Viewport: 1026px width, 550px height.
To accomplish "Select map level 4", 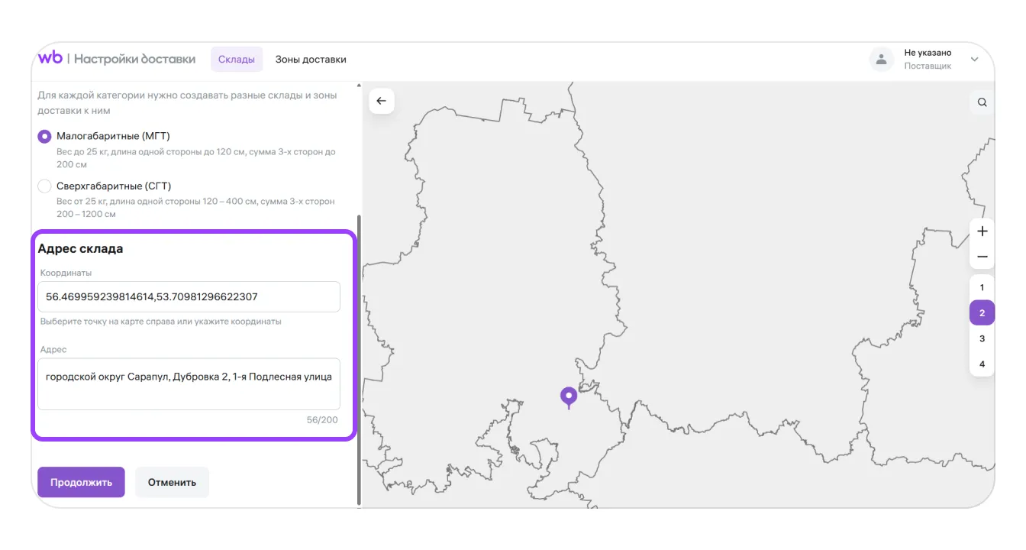I will coord(982,364).
